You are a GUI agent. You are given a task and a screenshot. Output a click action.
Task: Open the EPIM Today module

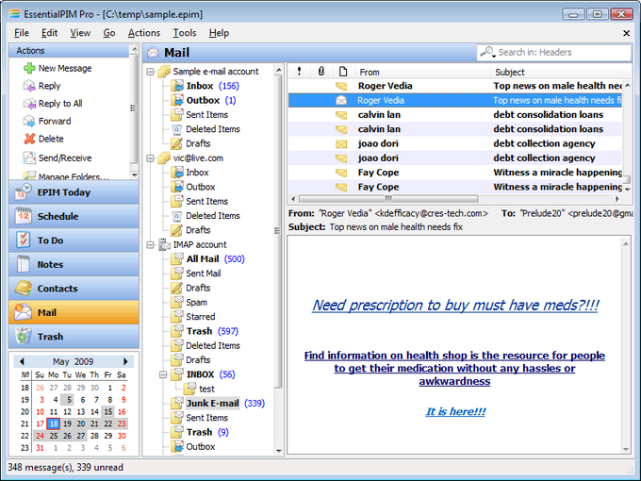pyautogui.click(x=74, y=192)
